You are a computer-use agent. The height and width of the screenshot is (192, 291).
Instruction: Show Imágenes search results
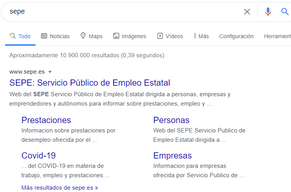click(x=130, y=36)
